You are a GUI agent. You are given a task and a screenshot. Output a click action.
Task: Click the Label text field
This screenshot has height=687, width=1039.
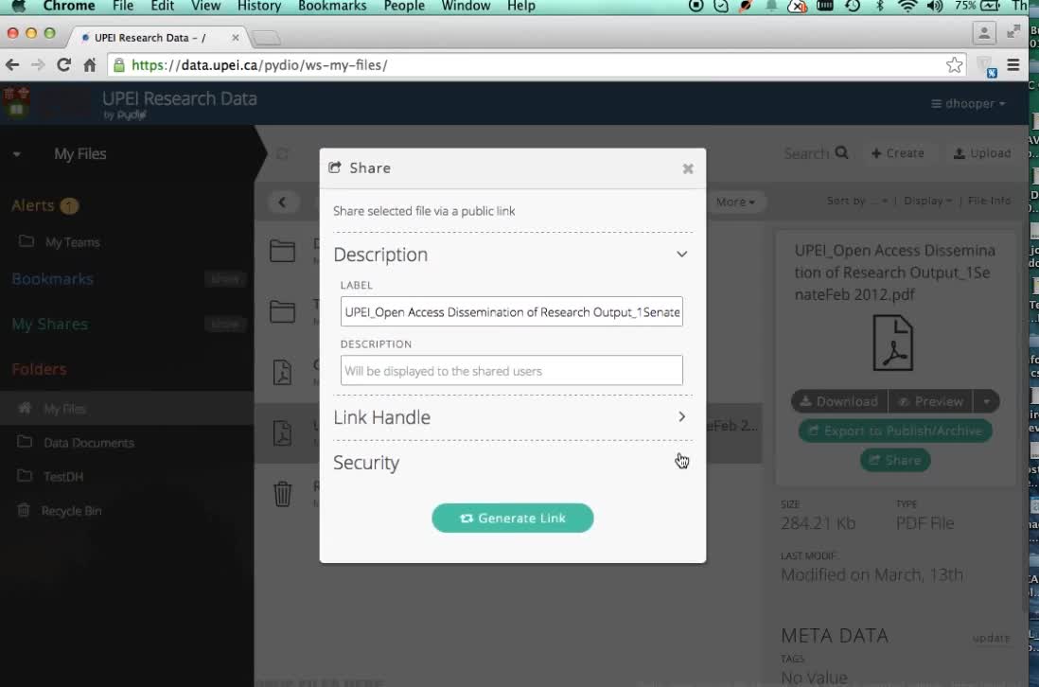(x=511, y=312)
